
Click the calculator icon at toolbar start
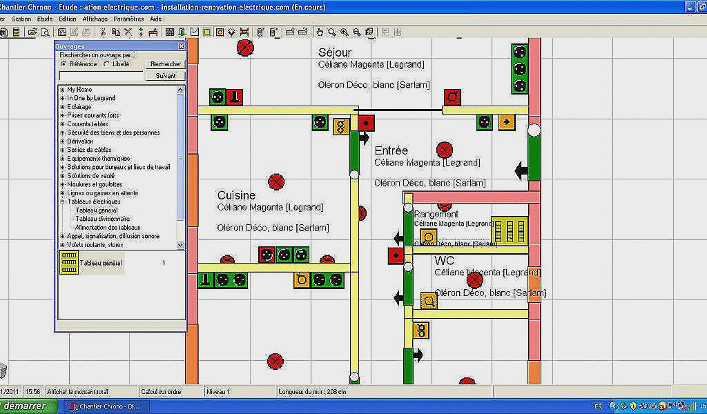point(3,32)
